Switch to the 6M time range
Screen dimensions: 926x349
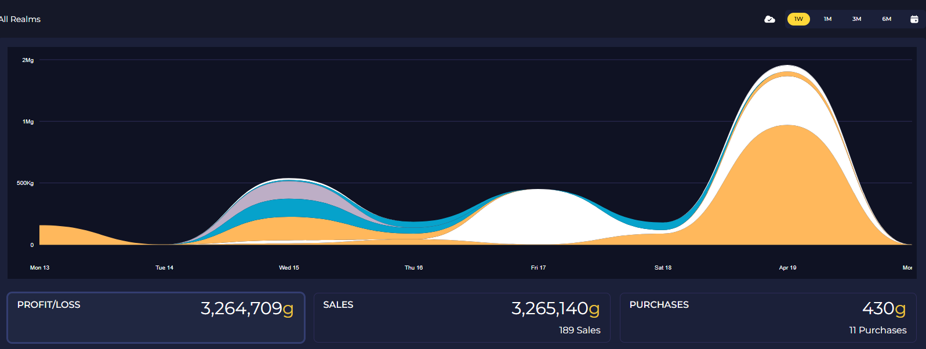click(887, 19)
